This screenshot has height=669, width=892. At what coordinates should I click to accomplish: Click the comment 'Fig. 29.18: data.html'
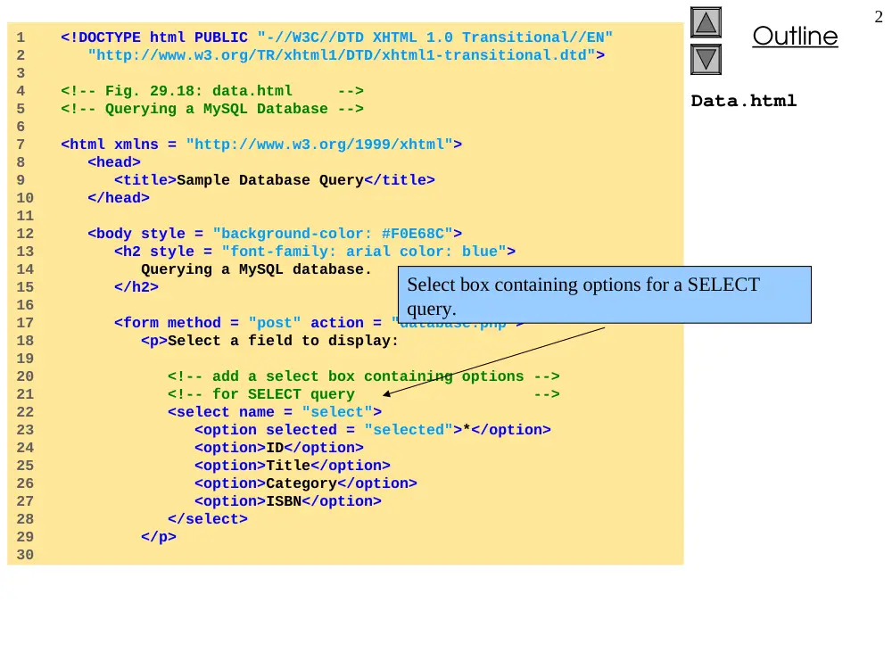(212, 91)
